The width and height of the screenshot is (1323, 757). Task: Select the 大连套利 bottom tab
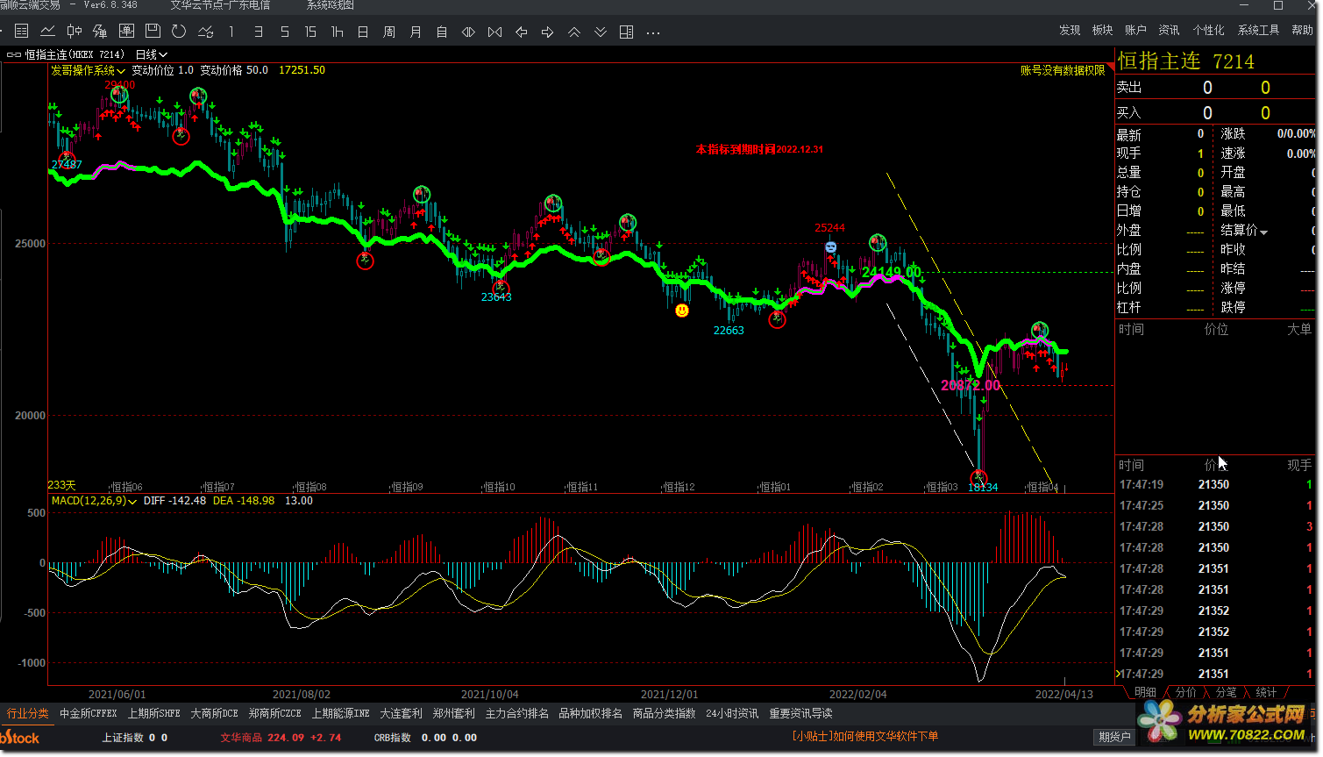point(401,714)
